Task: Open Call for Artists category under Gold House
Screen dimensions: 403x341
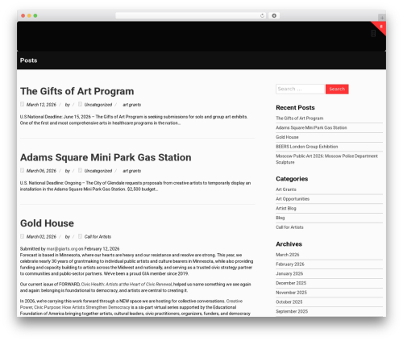Action: (x=98, y=237)
